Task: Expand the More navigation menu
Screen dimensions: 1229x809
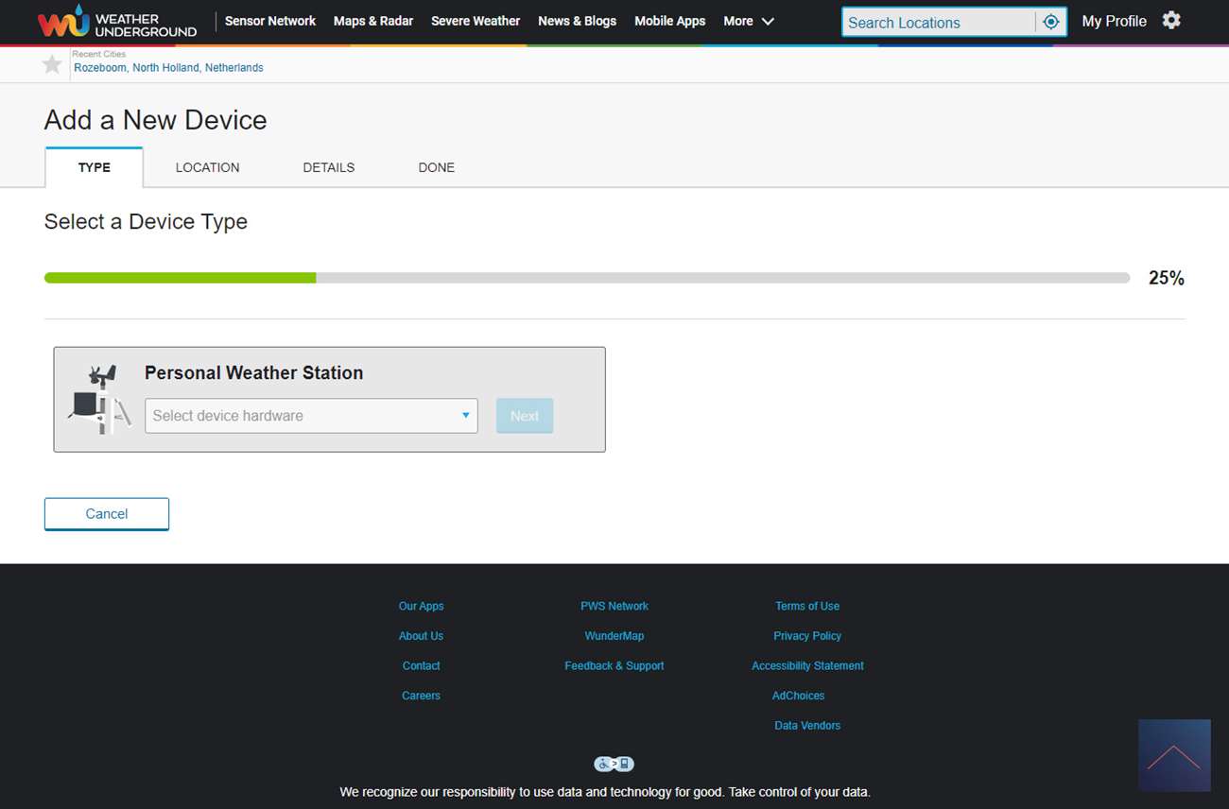Action: 748,21
